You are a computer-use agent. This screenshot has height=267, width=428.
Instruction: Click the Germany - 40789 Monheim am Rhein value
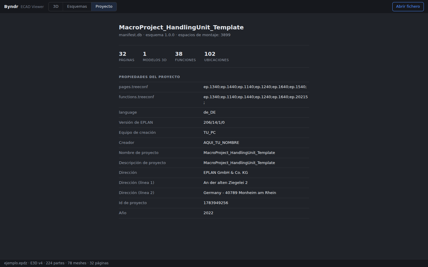240,193
